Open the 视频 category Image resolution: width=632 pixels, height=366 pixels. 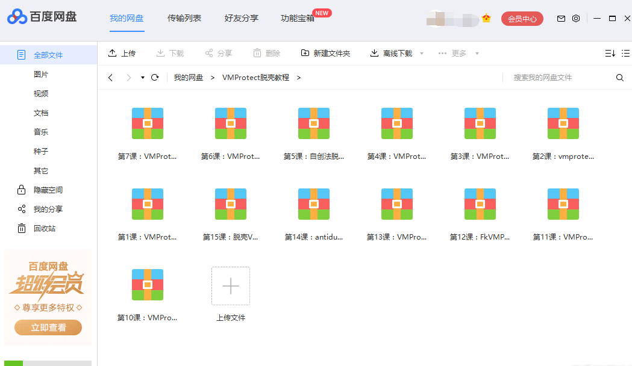coord(41,93)
